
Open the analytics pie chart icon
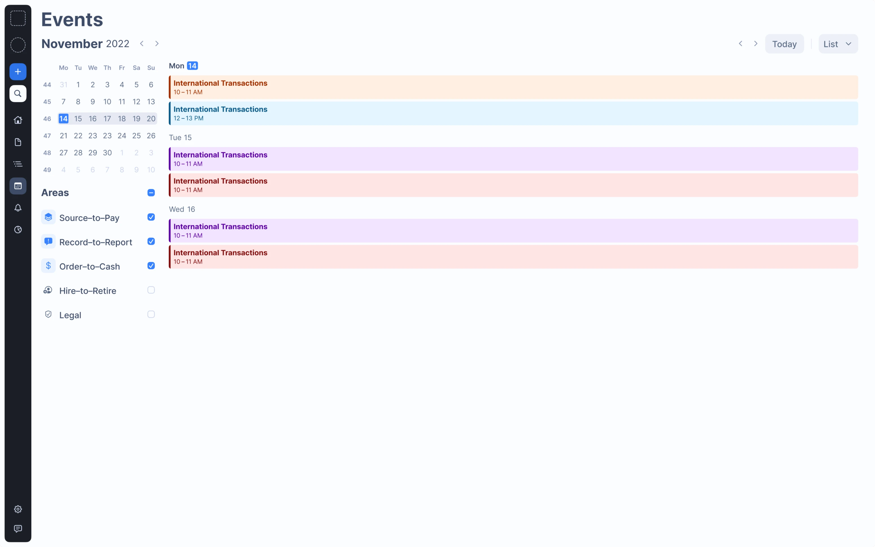(x=18, y=229)
